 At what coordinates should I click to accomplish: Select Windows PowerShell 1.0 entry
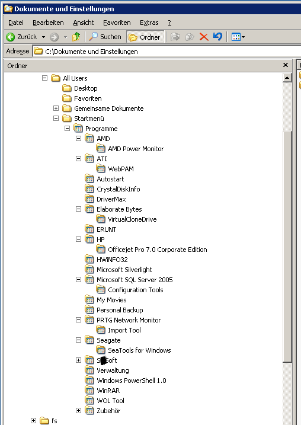point(132,381)
